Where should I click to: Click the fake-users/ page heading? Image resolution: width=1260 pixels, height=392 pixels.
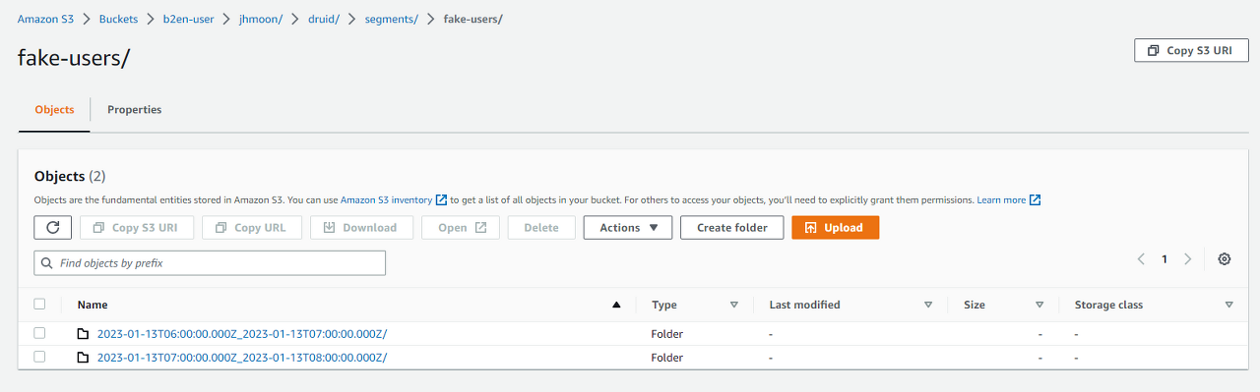74,58
